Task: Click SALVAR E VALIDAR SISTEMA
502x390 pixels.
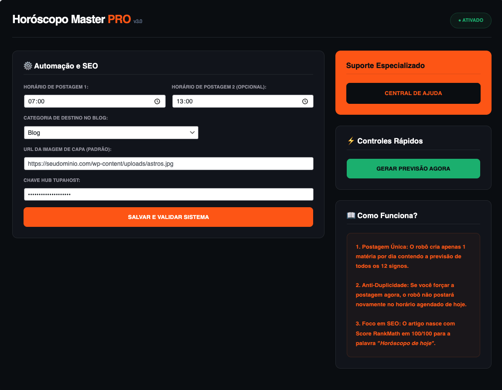Action: point(168,217)
